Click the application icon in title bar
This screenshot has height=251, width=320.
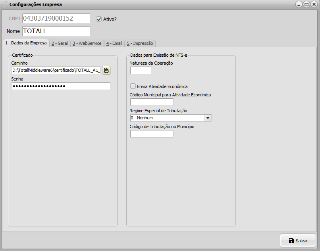pos(5,4)
